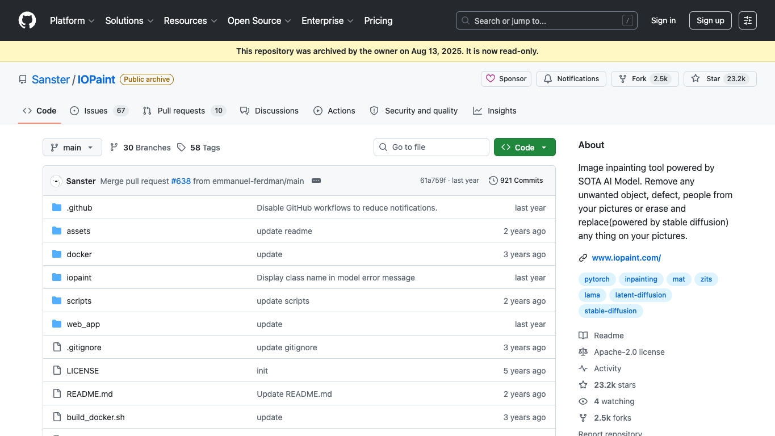Click the stable-diffusion topic tag

(611, 311)
